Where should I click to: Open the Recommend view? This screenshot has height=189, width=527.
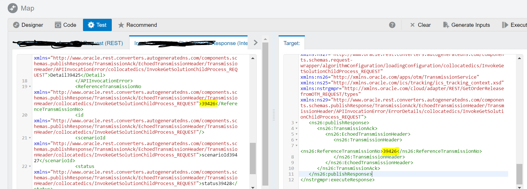pyautogui.click(x=137, y=25)
